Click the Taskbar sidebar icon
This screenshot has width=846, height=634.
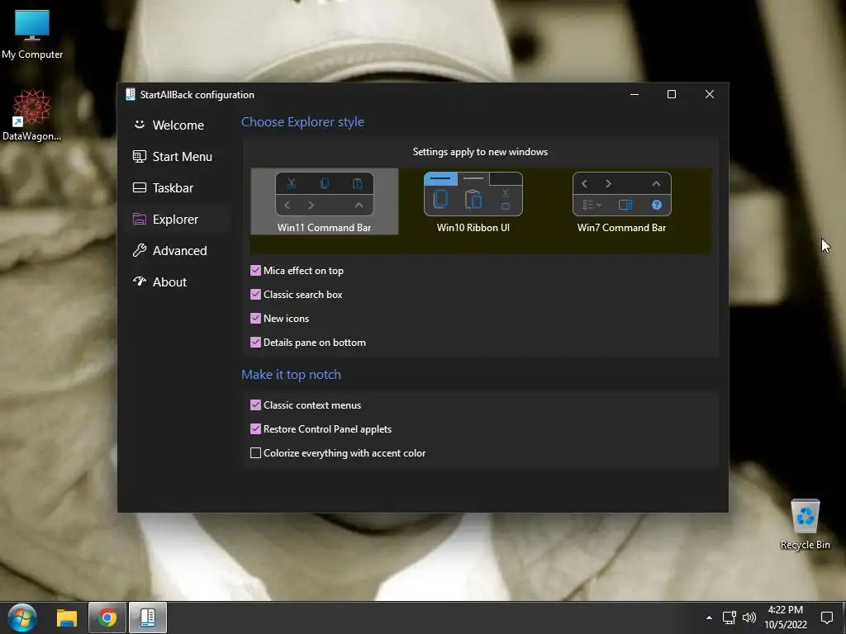139,187
